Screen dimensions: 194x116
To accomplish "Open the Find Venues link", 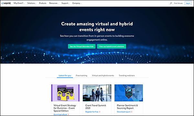I will (178, 3).
